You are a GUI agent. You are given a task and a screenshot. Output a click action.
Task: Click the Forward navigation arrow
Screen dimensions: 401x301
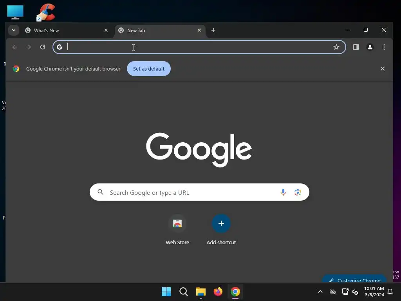click(29, 47)
